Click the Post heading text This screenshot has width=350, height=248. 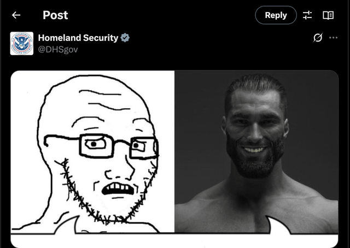point(55,15)
